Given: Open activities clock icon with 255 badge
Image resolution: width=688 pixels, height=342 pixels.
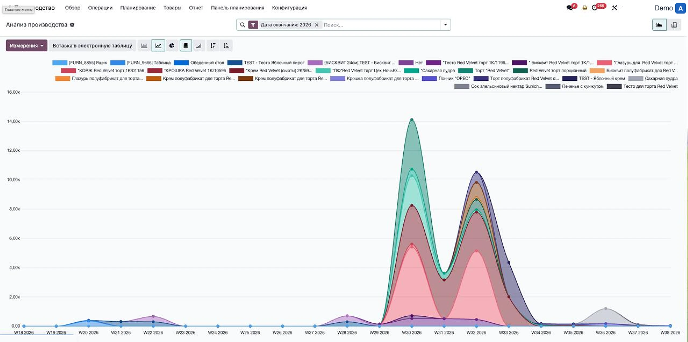Looking at the screenshot, I should pos(595,8).
